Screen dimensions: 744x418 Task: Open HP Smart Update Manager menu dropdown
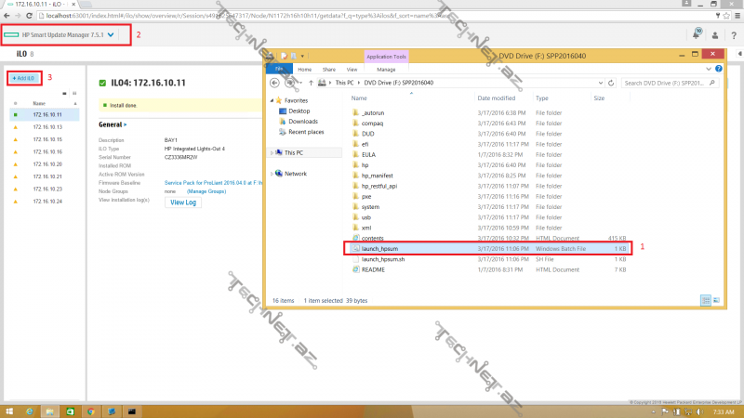pyautogui.click(x=112, y=35)
